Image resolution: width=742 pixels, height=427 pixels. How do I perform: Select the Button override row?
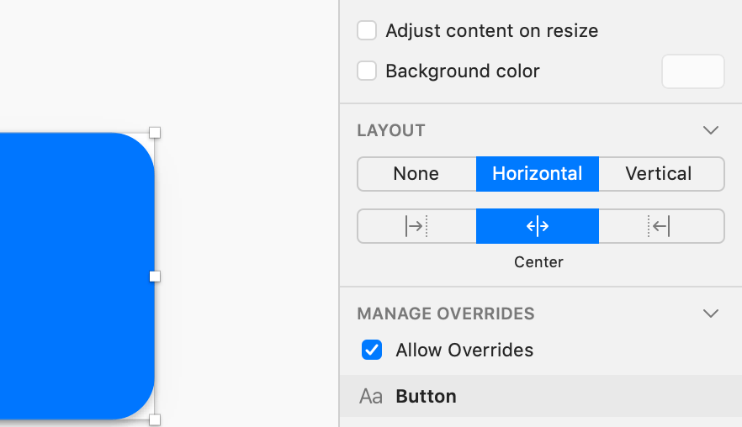540,397
